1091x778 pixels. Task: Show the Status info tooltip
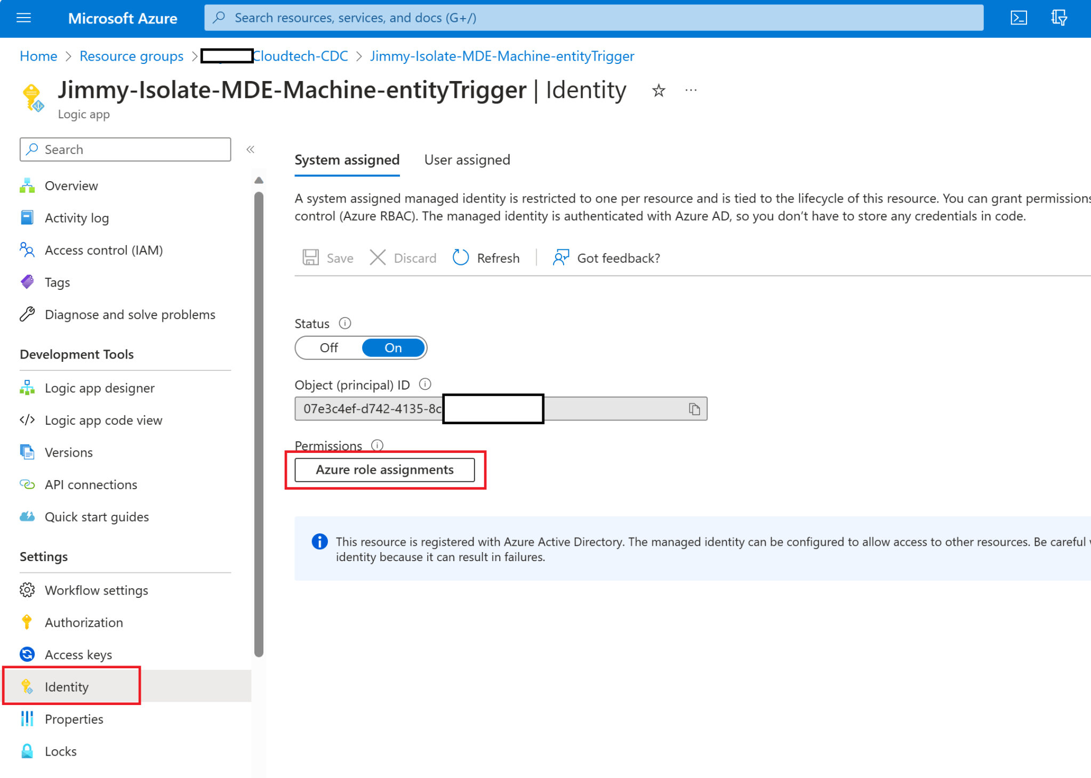345,323
